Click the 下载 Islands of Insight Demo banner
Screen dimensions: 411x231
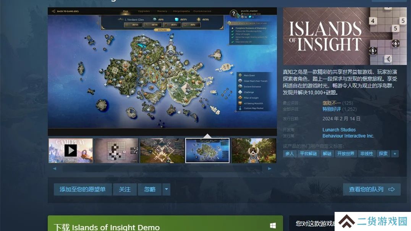click(x=165, y=223)
